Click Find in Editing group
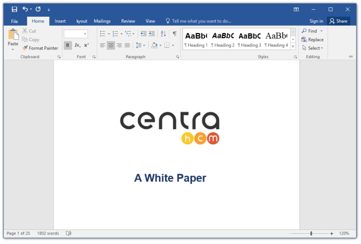 [312, 31]
